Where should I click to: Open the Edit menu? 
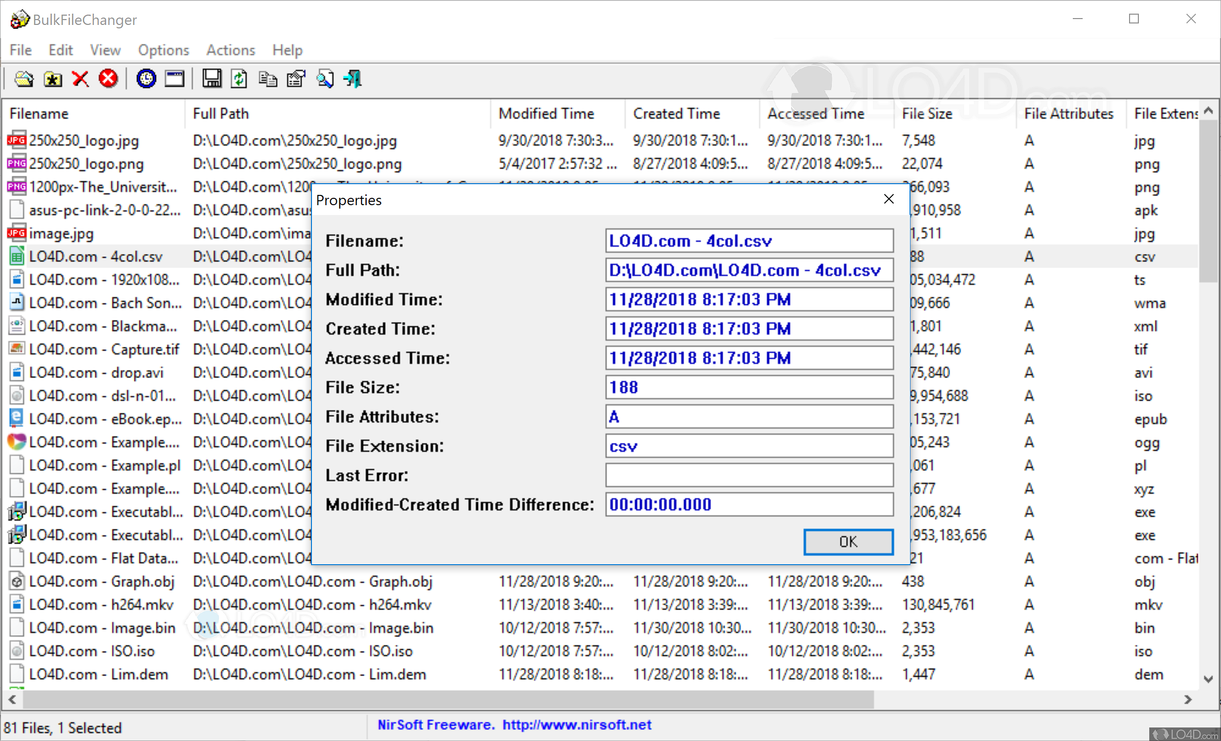point(61,50)
